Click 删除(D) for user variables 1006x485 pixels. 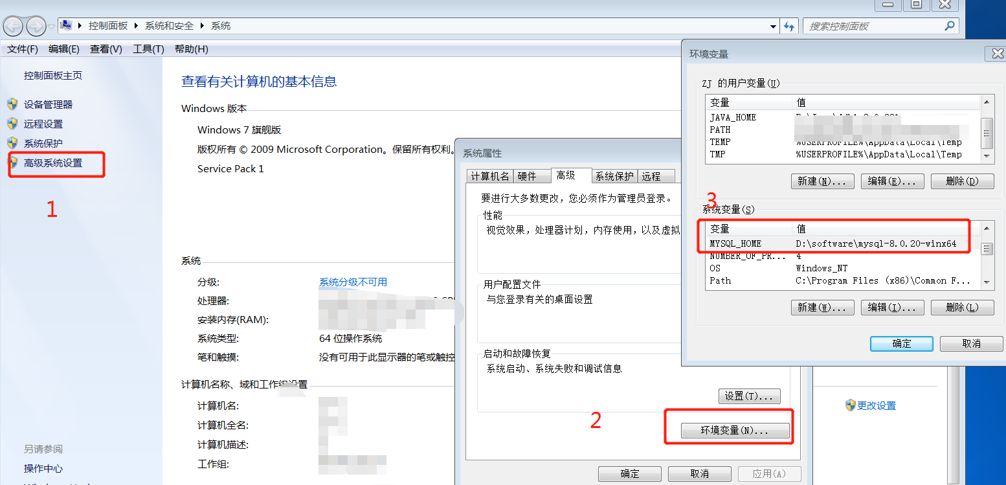pyautogui.click(x=962, y=181)
